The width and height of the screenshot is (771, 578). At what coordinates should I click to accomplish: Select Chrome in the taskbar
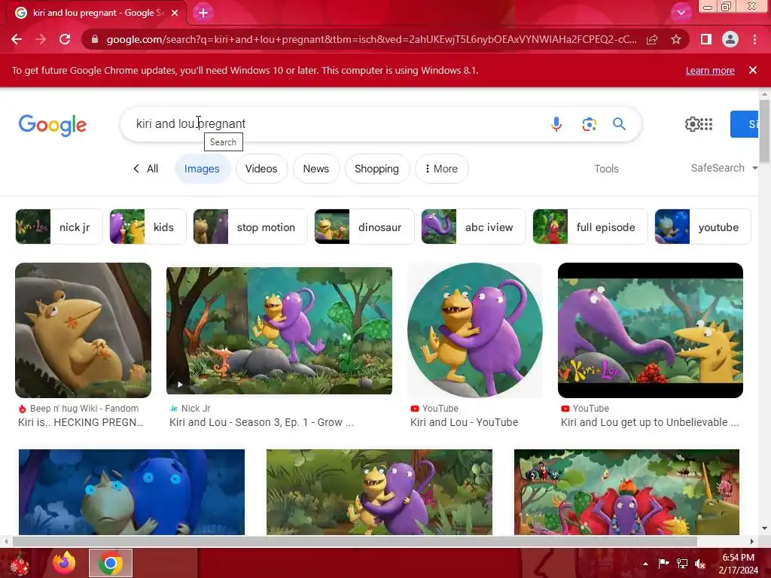[111, 563]
